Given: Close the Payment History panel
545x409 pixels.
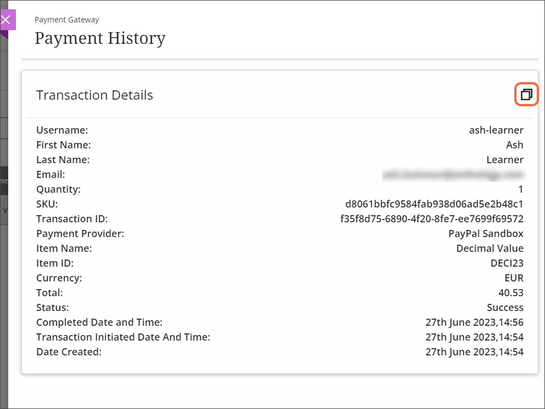Looking at the screenshot, I should pyautogui.click(x=7, y=20).
